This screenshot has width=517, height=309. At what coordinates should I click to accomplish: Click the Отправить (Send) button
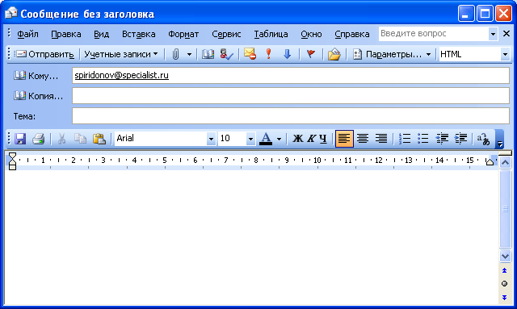[45, 54]
